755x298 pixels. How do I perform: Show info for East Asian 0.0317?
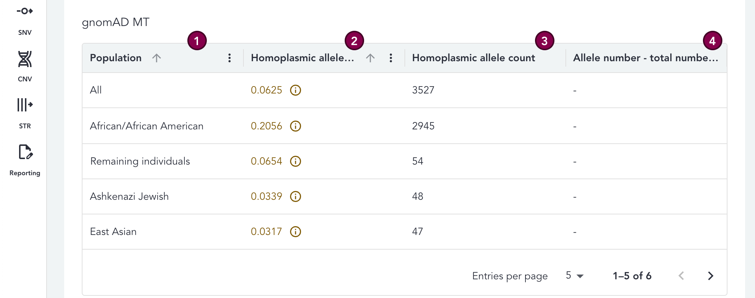point(295,232)
